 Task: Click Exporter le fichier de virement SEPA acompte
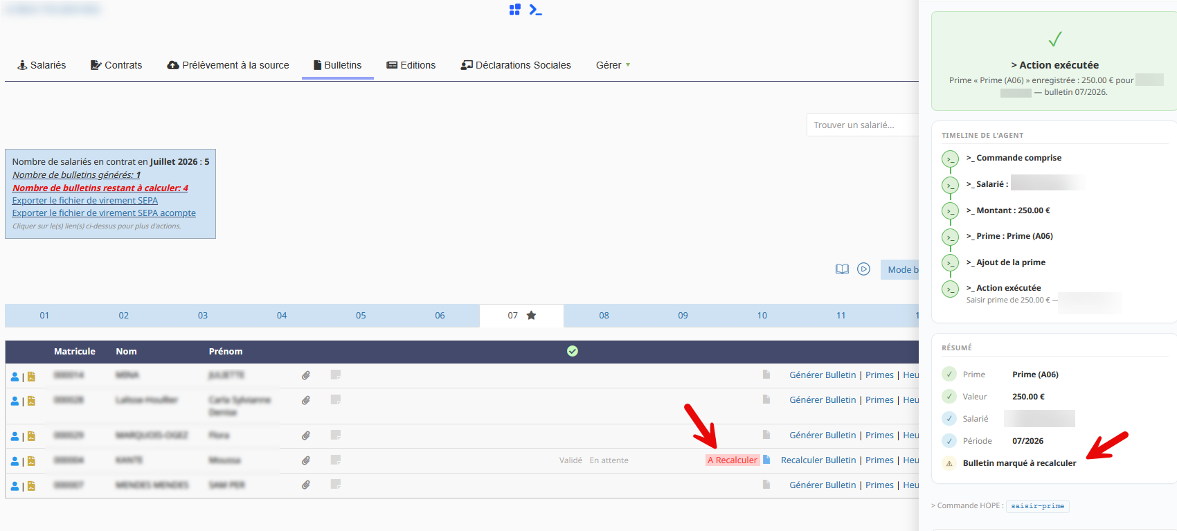click(x=104, y=213)
